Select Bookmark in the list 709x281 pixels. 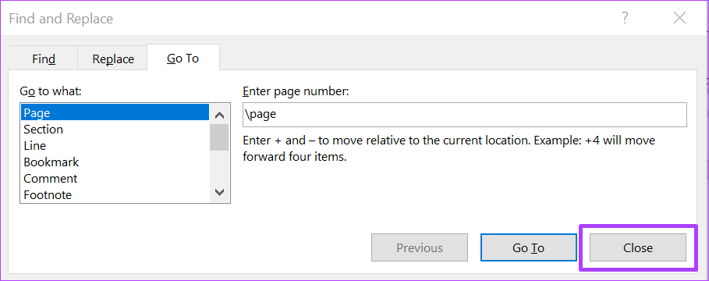115,162
